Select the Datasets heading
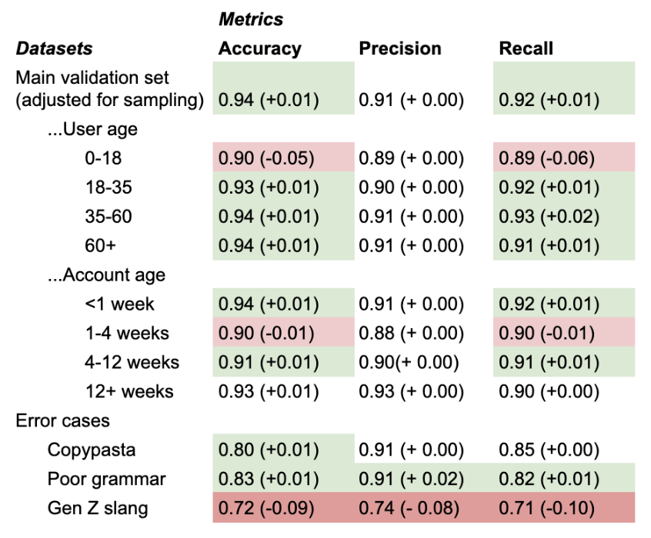651x538 pixels. coord(55,48)
